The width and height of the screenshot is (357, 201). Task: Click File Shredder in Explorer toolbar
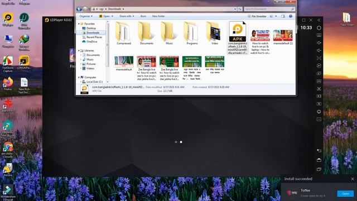(257, 16)
